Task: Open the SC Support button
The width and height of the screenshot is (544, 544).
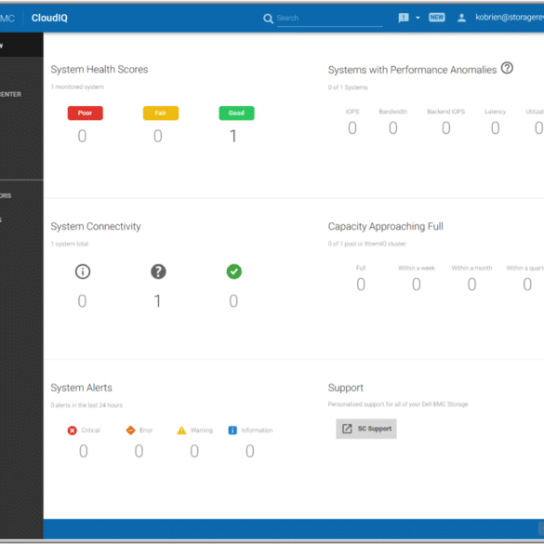Action: (366, 429)
